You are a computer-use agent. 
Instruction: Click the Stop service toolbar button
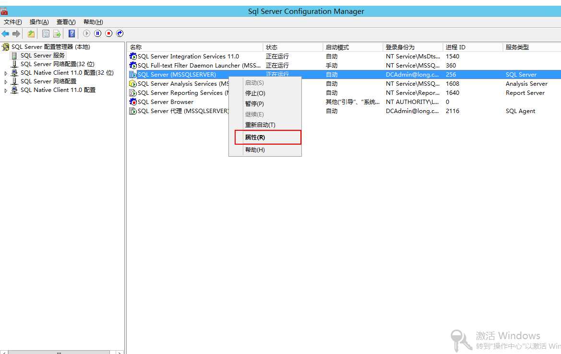[109, 33]
